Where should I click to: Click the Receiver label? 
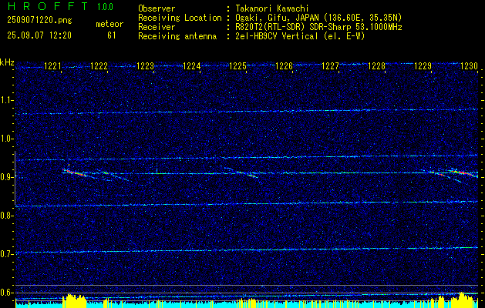pos(157,27)
